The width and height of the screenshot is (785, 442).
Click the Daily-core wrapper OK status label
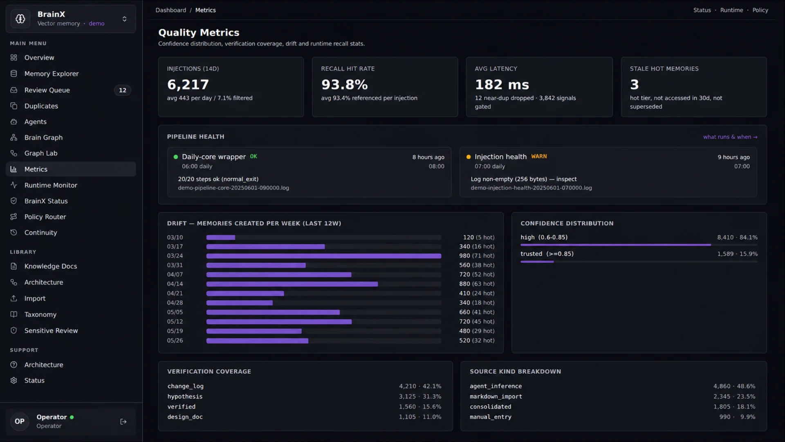tap(253, 156)
